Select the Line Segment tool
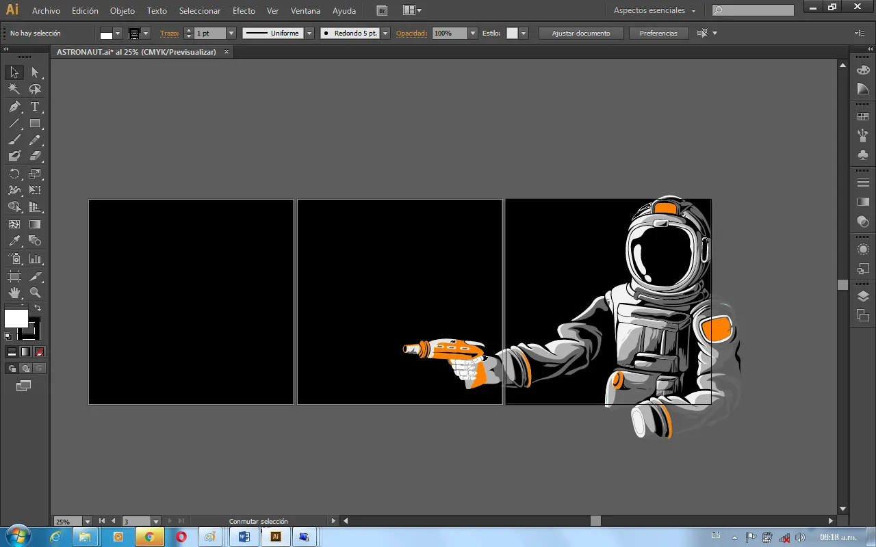The image size is (876, 547). point(14,124)
